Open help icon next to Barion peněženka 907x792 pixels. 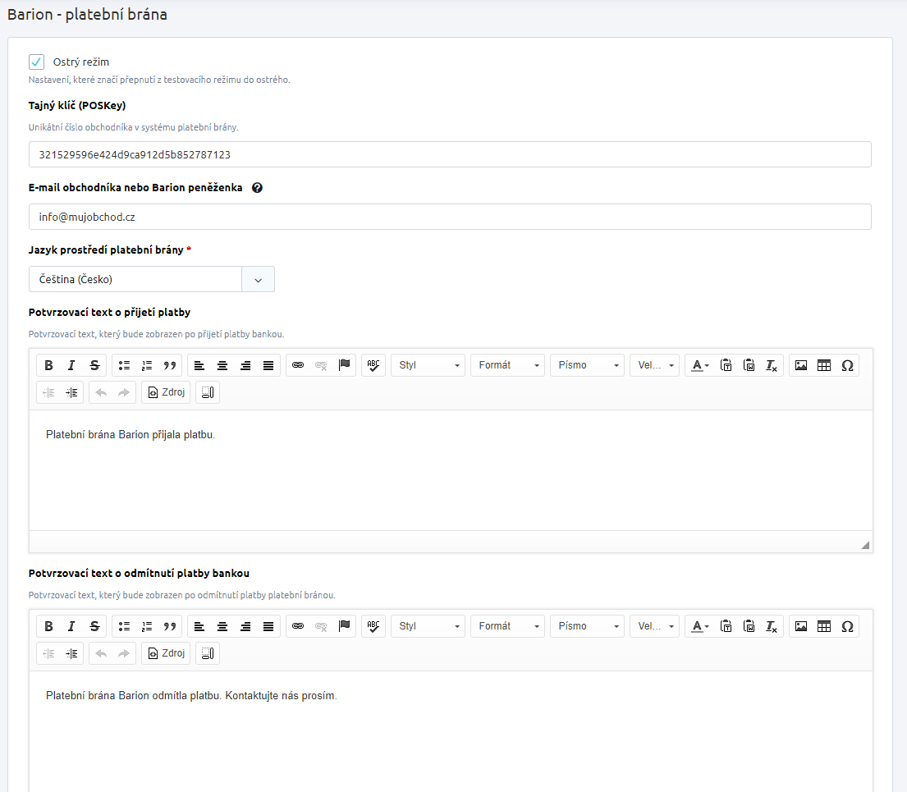coord(258,187)
